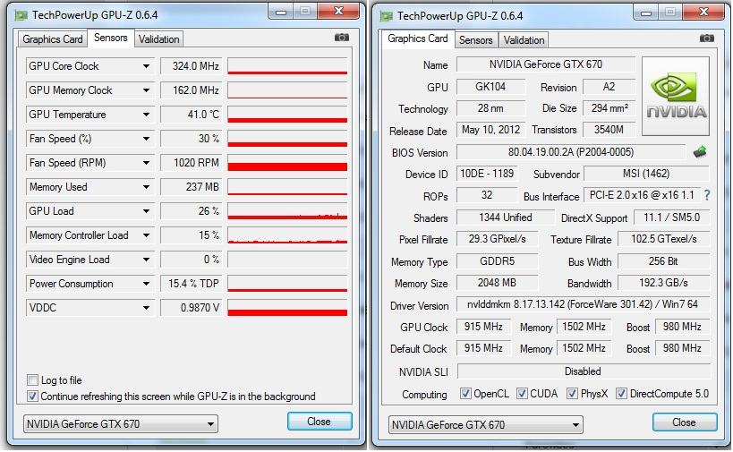Open the Validation tab in left window
Screen dimensions: 733x452
tap(159, 39)
